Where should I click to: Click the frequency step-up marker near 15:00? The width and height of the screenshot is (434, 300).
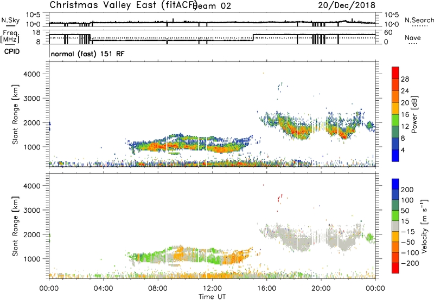pyautogui.click(x=253, y=37)
